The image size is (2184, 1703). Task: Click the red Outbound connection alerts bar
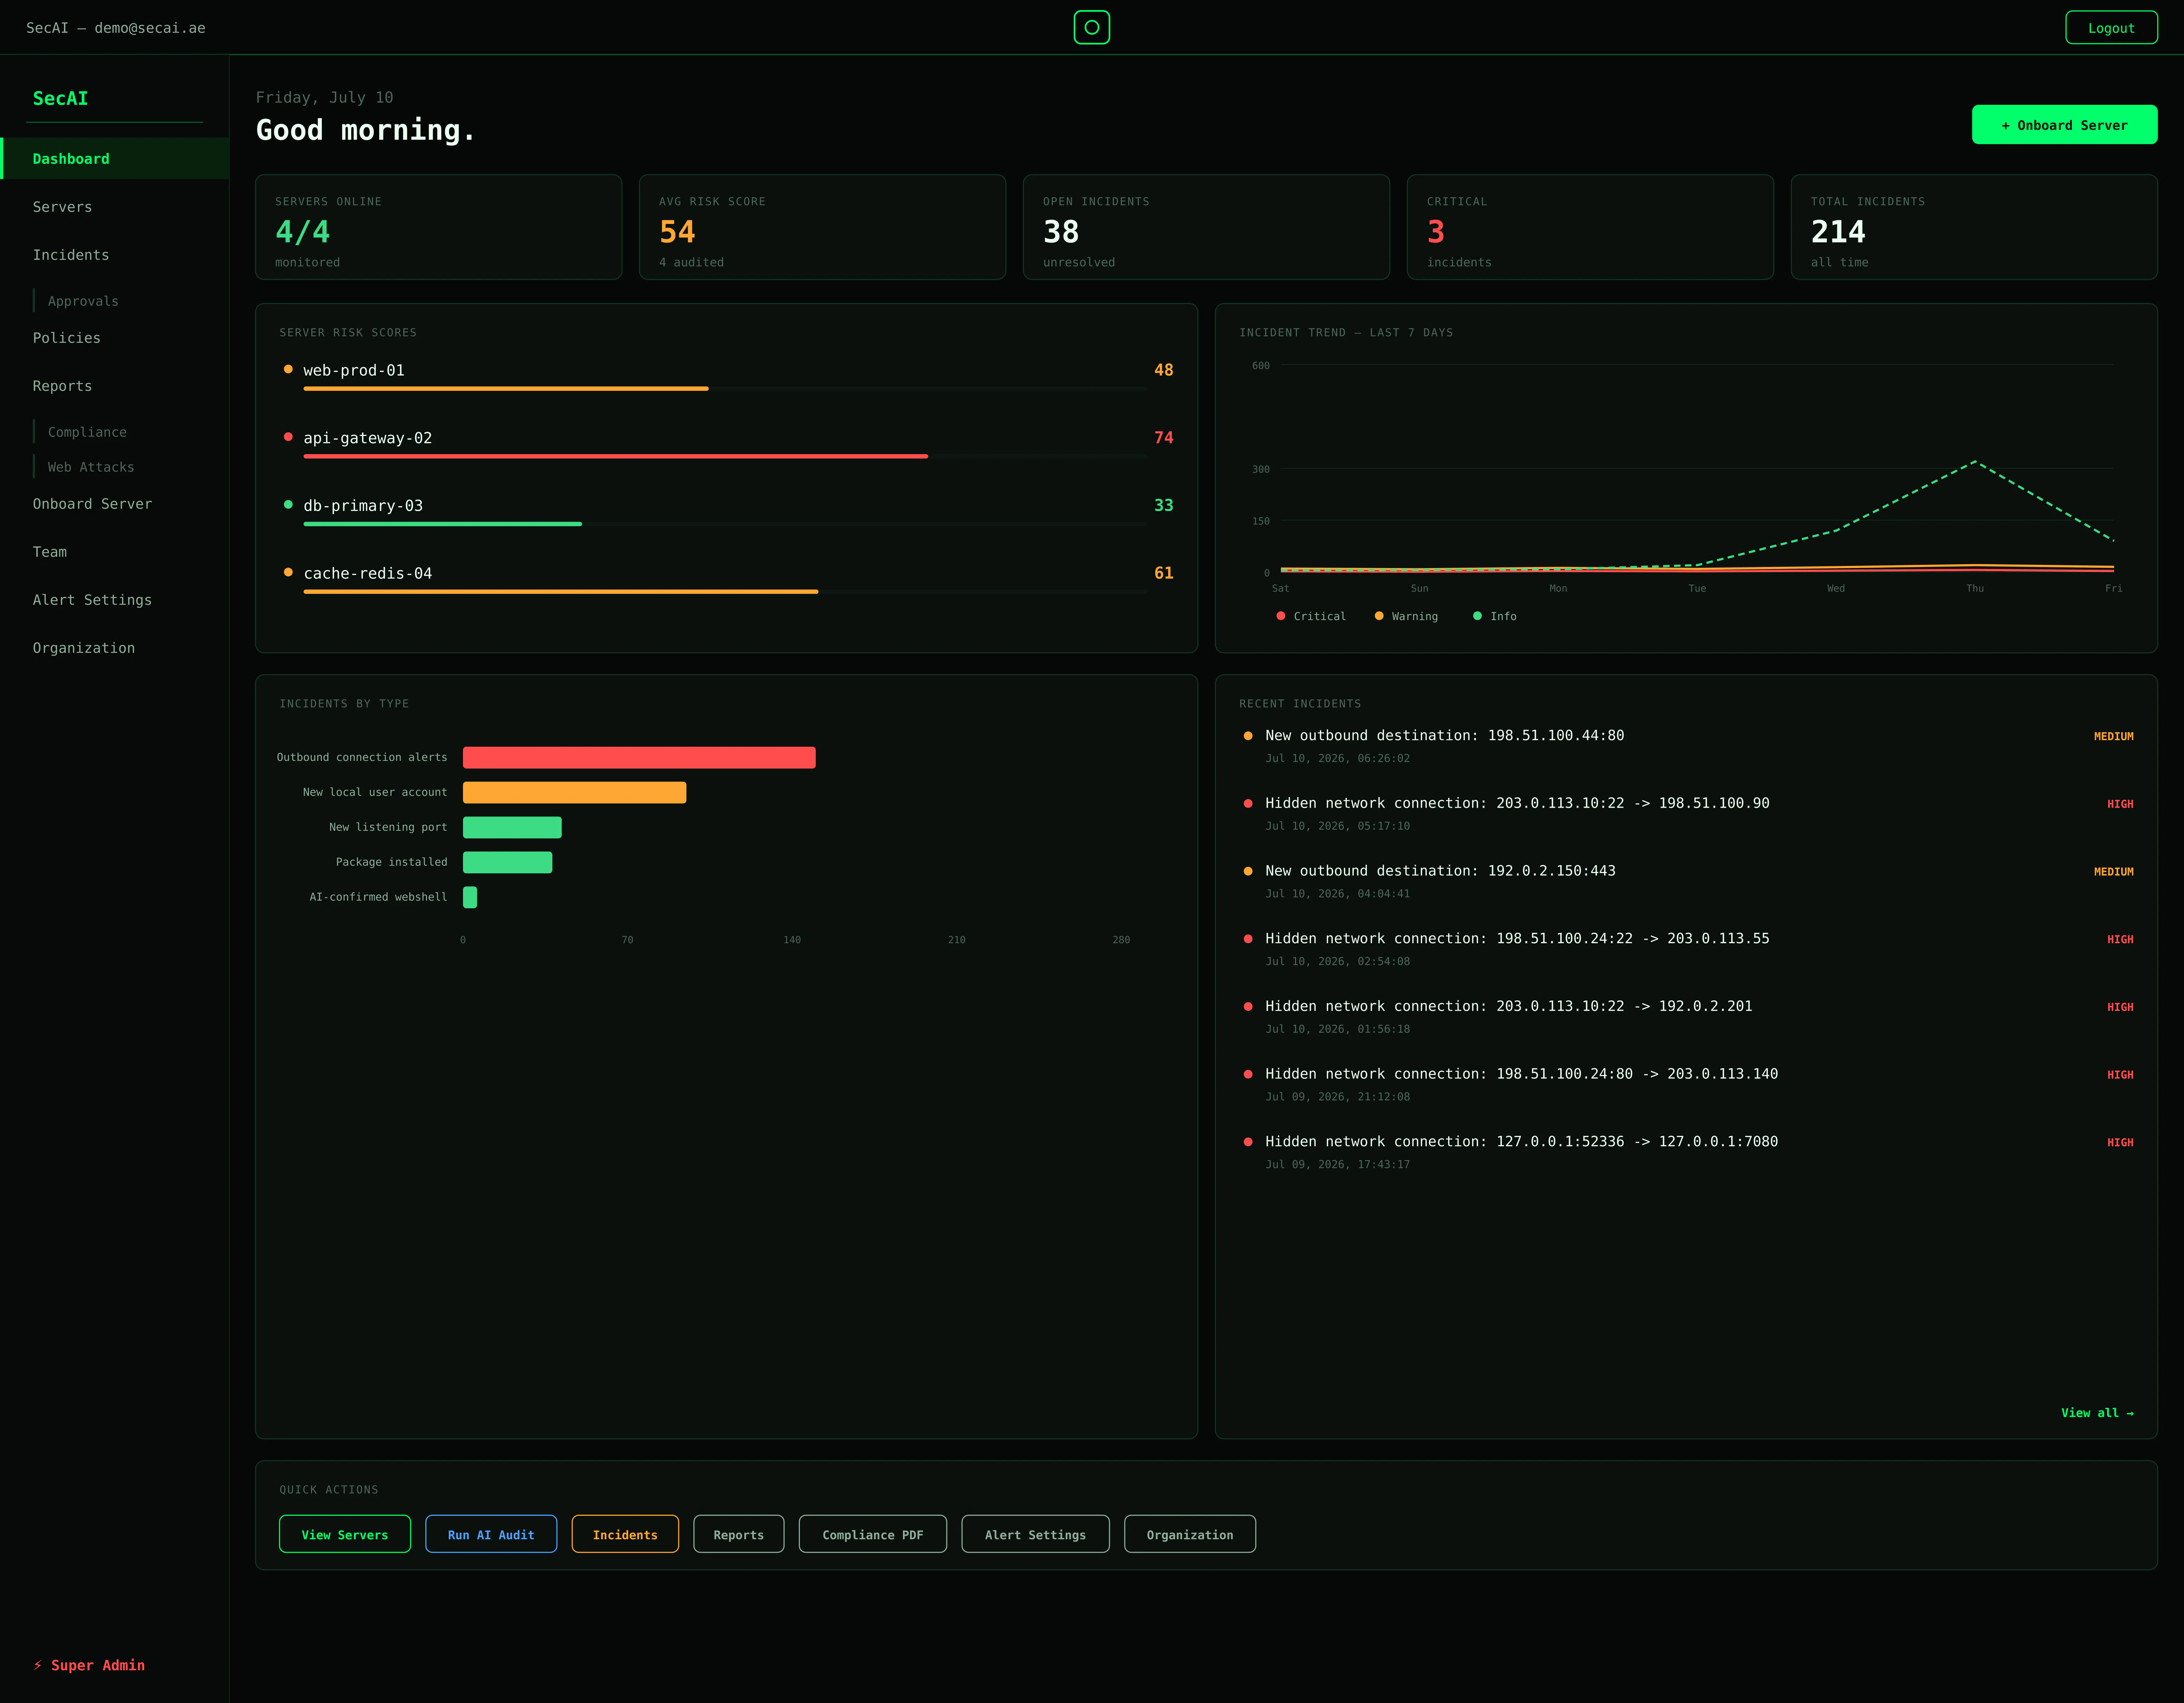pos(639,758)
